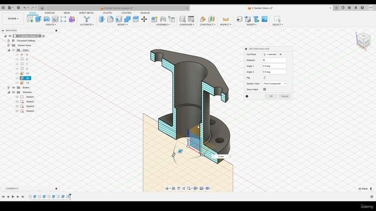
Task: Click the Save icon in top bar
Action: tap(18, 8)
